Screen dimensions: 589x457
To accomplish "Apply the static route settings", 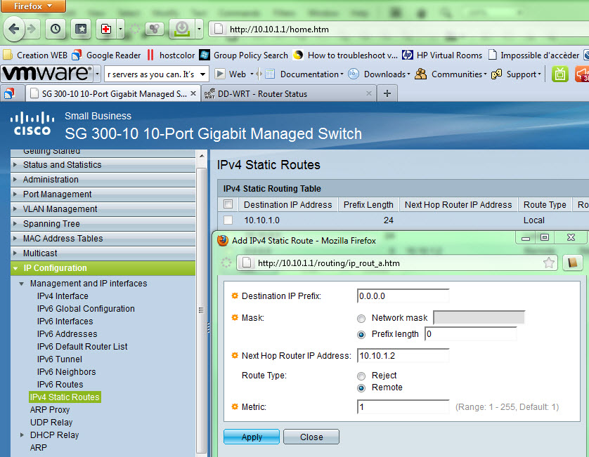I will tap(252, 437).
